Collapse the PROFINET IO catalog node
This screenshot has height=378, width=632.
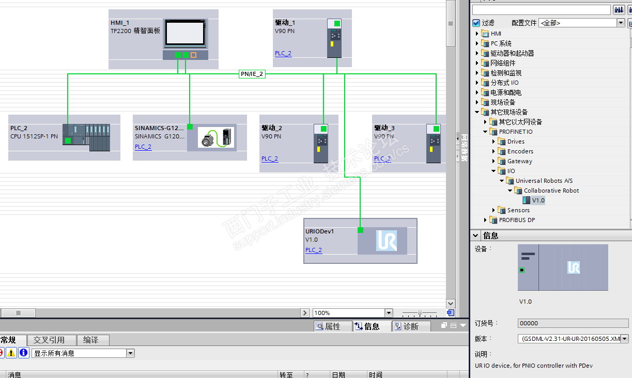(485, 132)
